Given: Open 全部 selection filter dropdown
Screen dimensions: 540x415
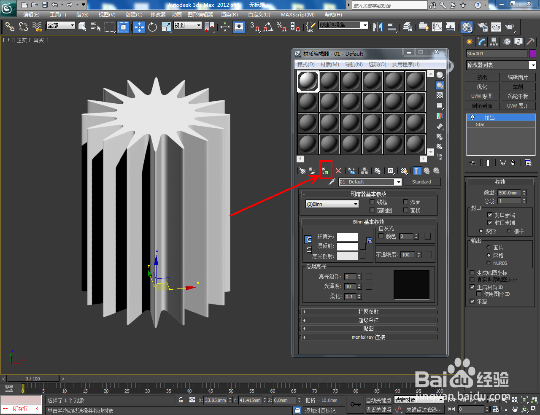Looking at the screenshot, I should click(x=61, y=25).
